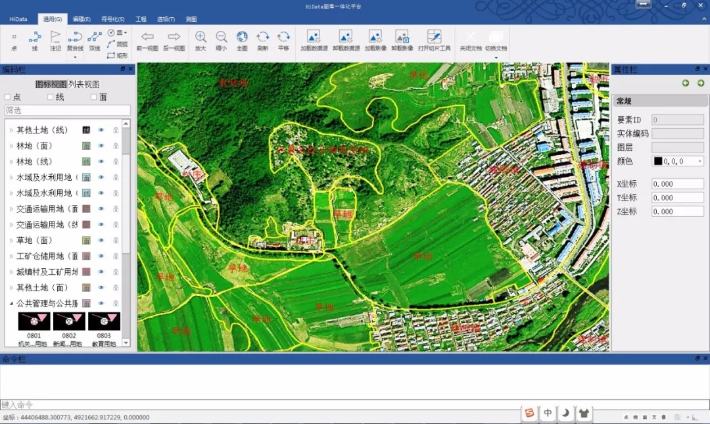
Task: Click the Sogou input method S icon
Action: tap(529, 413)
